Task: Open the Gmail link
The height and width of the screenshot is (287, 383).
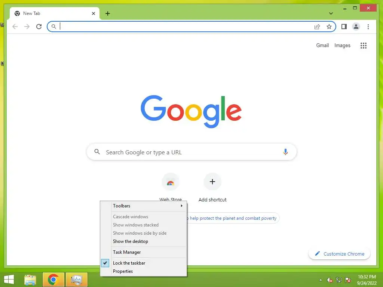Action: coord(322,45)
